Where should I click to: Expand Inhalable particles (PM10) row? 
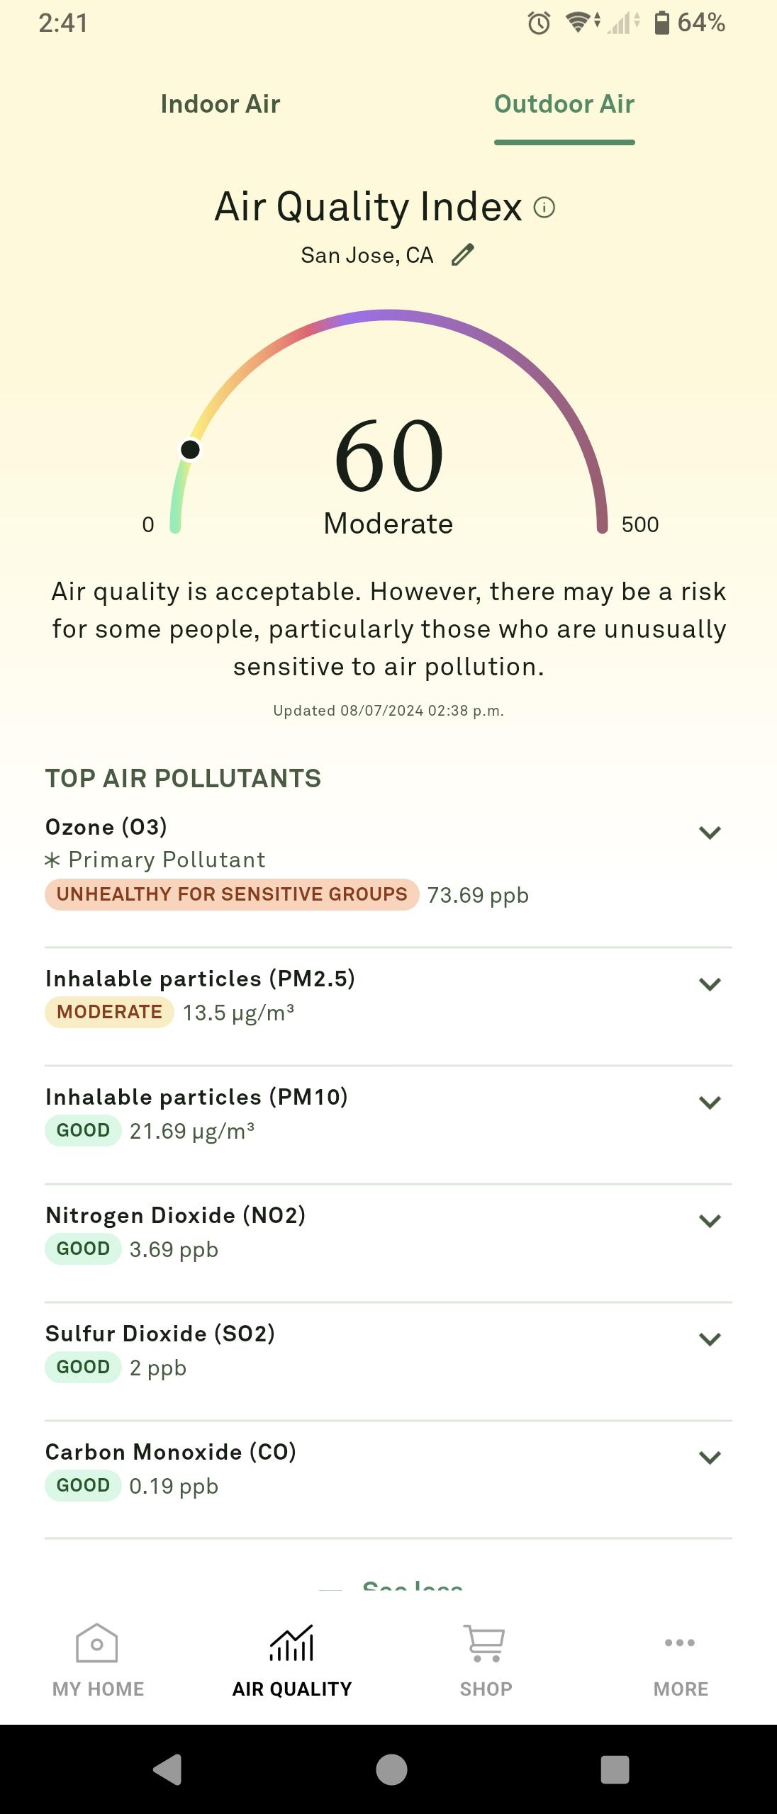pos(710,1103)
